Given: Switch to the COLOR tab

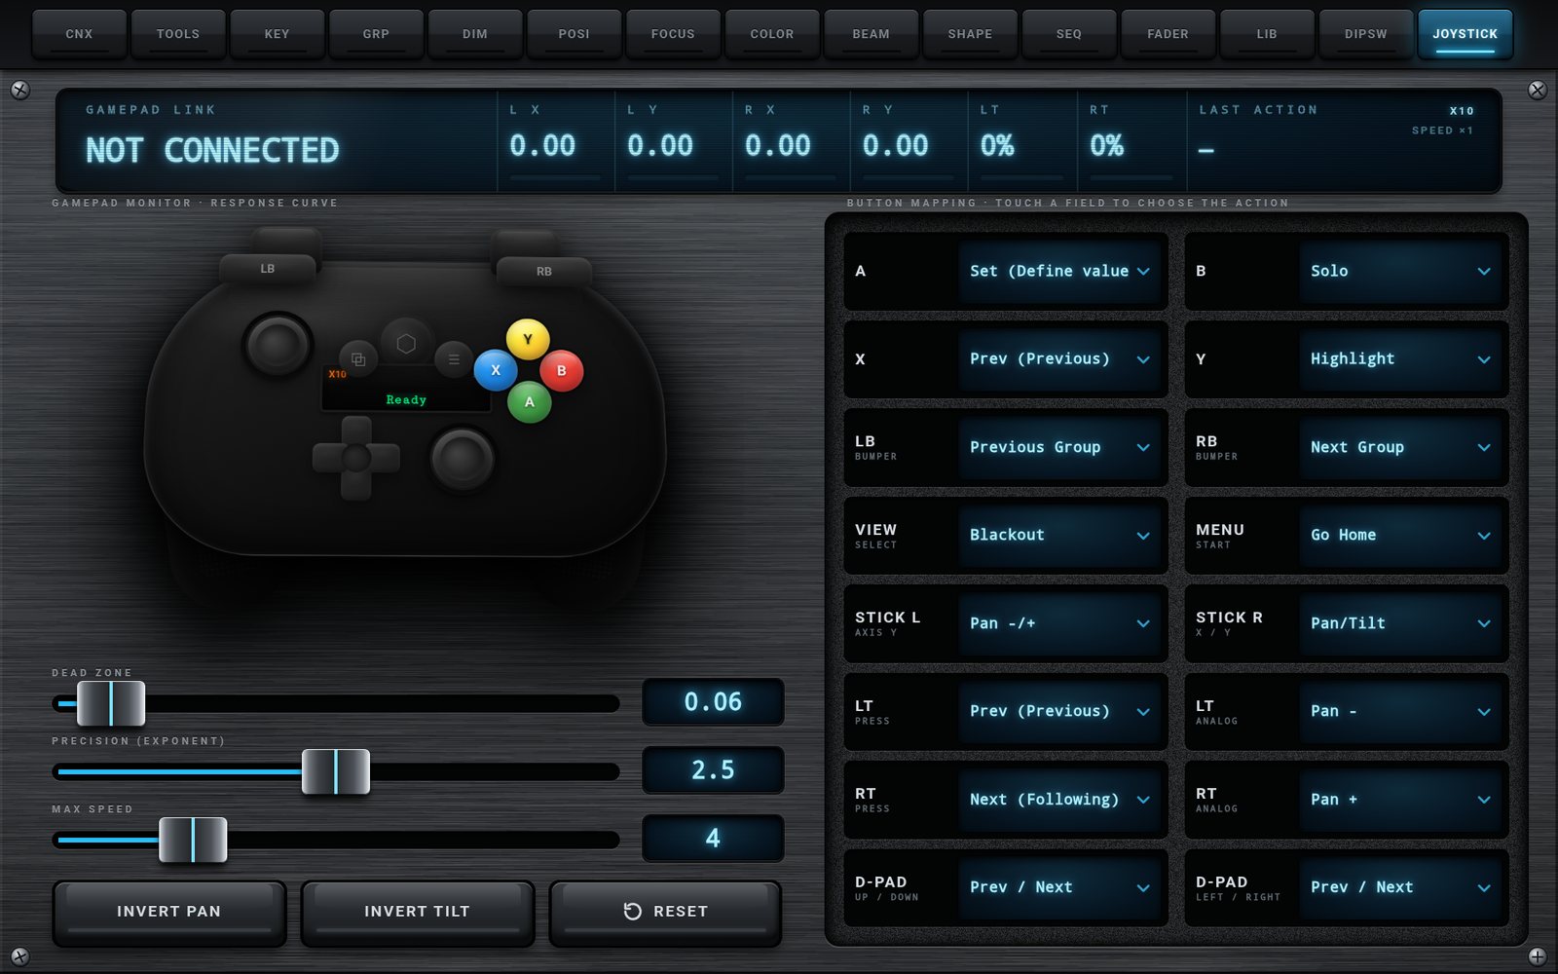Looking at the screenshot, I should [772, 34].
